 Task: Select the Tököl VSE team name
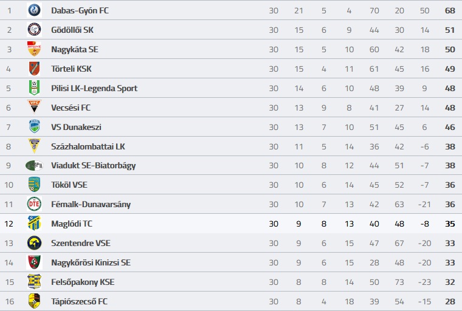pos(69,185)
